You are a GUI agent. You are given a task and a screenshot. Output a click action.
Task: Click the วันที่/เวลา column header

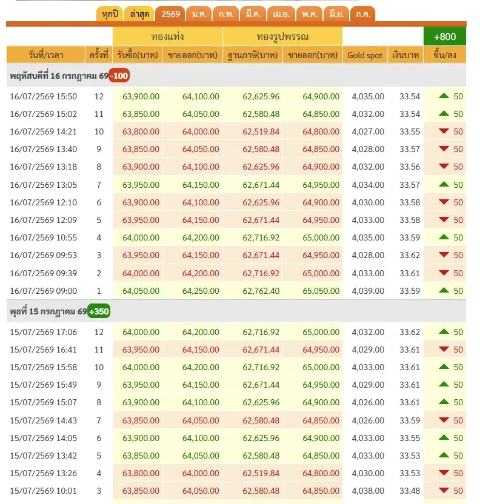[45, 55]
